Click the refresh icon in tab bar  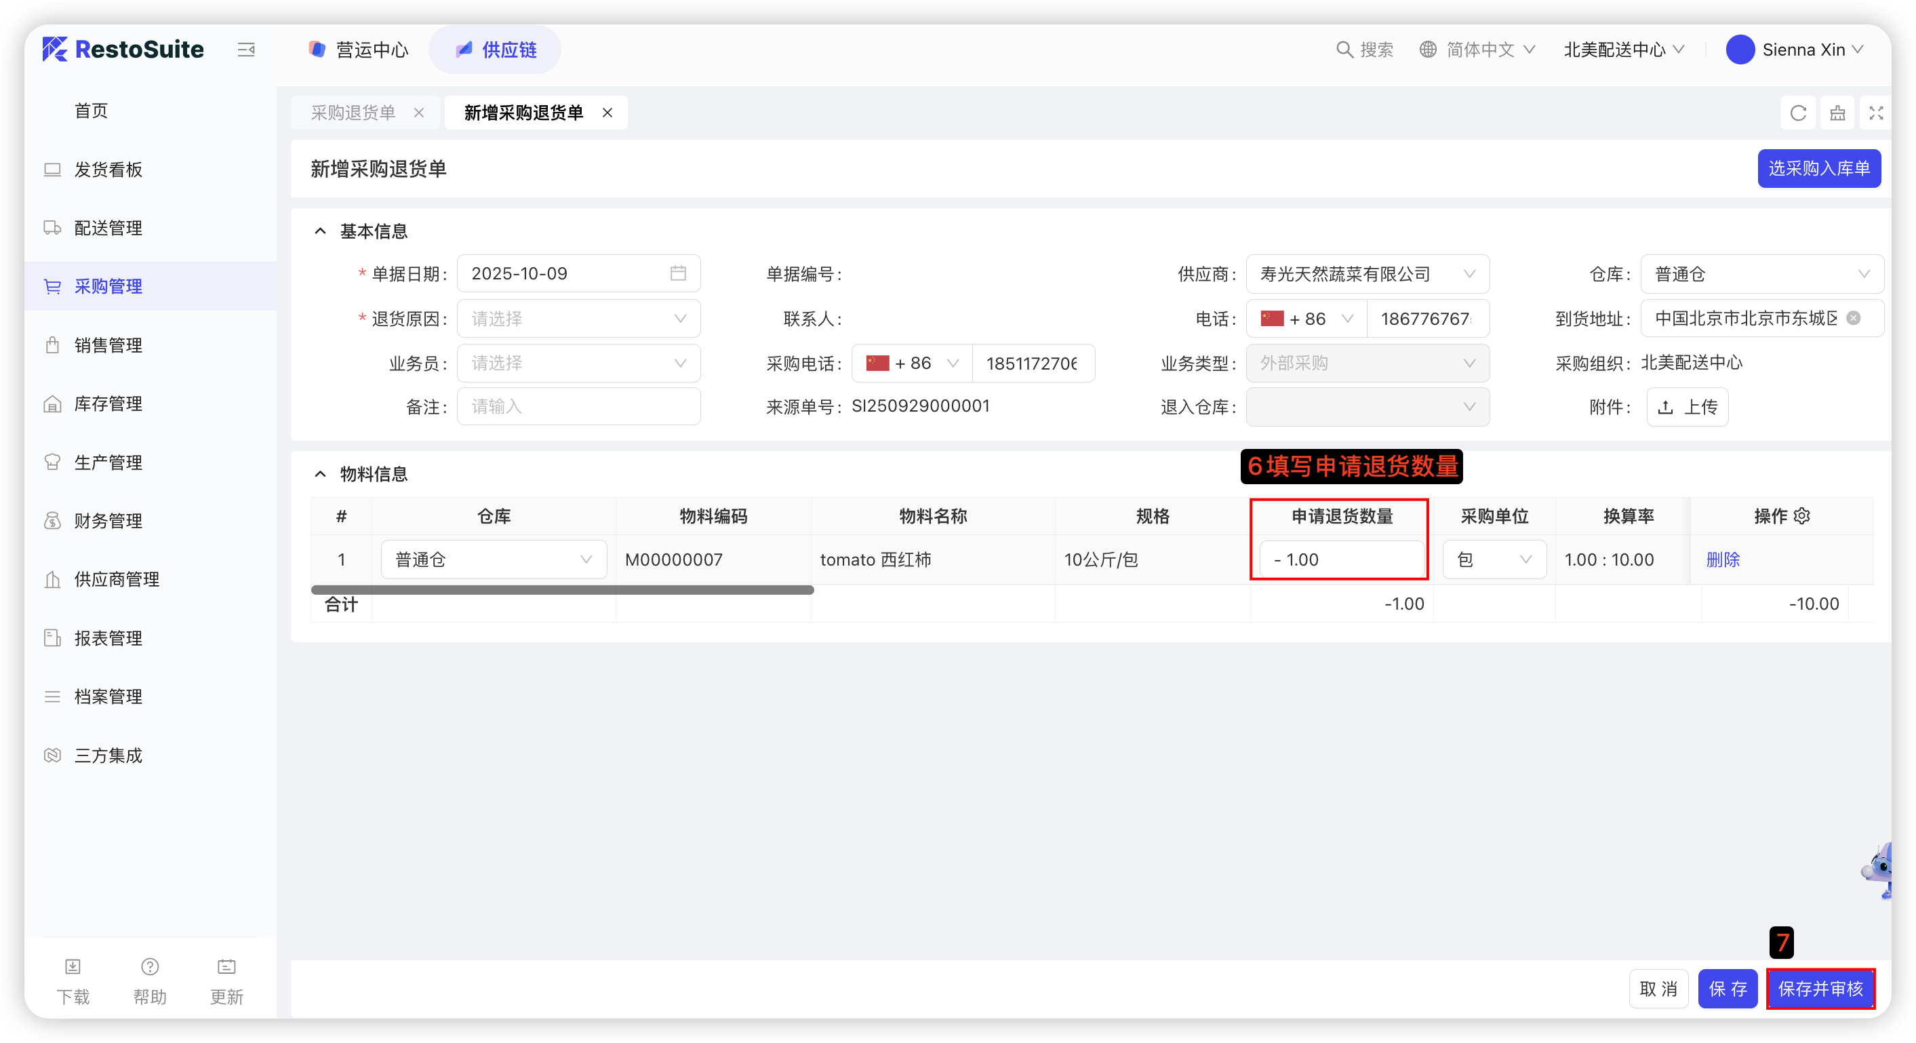(1798, 113)
